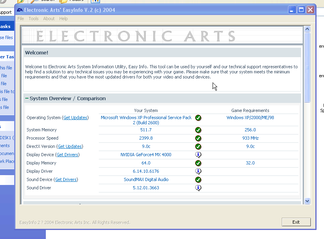
Task: Minimize the EasyInfo window
Action: pyautogui.click(x=292, y=10)
